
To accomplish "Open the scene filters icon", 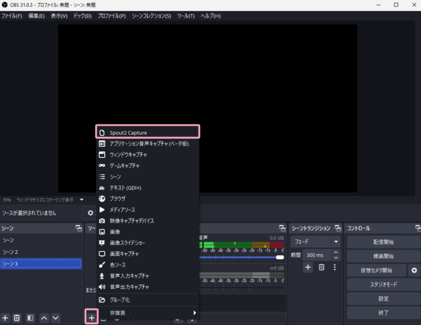I will click(30, 318).
